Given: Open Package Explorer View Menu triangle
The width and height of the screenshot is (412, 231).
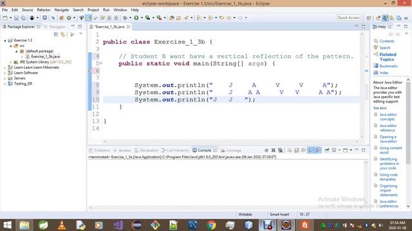Looking at the screenshot, I should click(80, 34).
